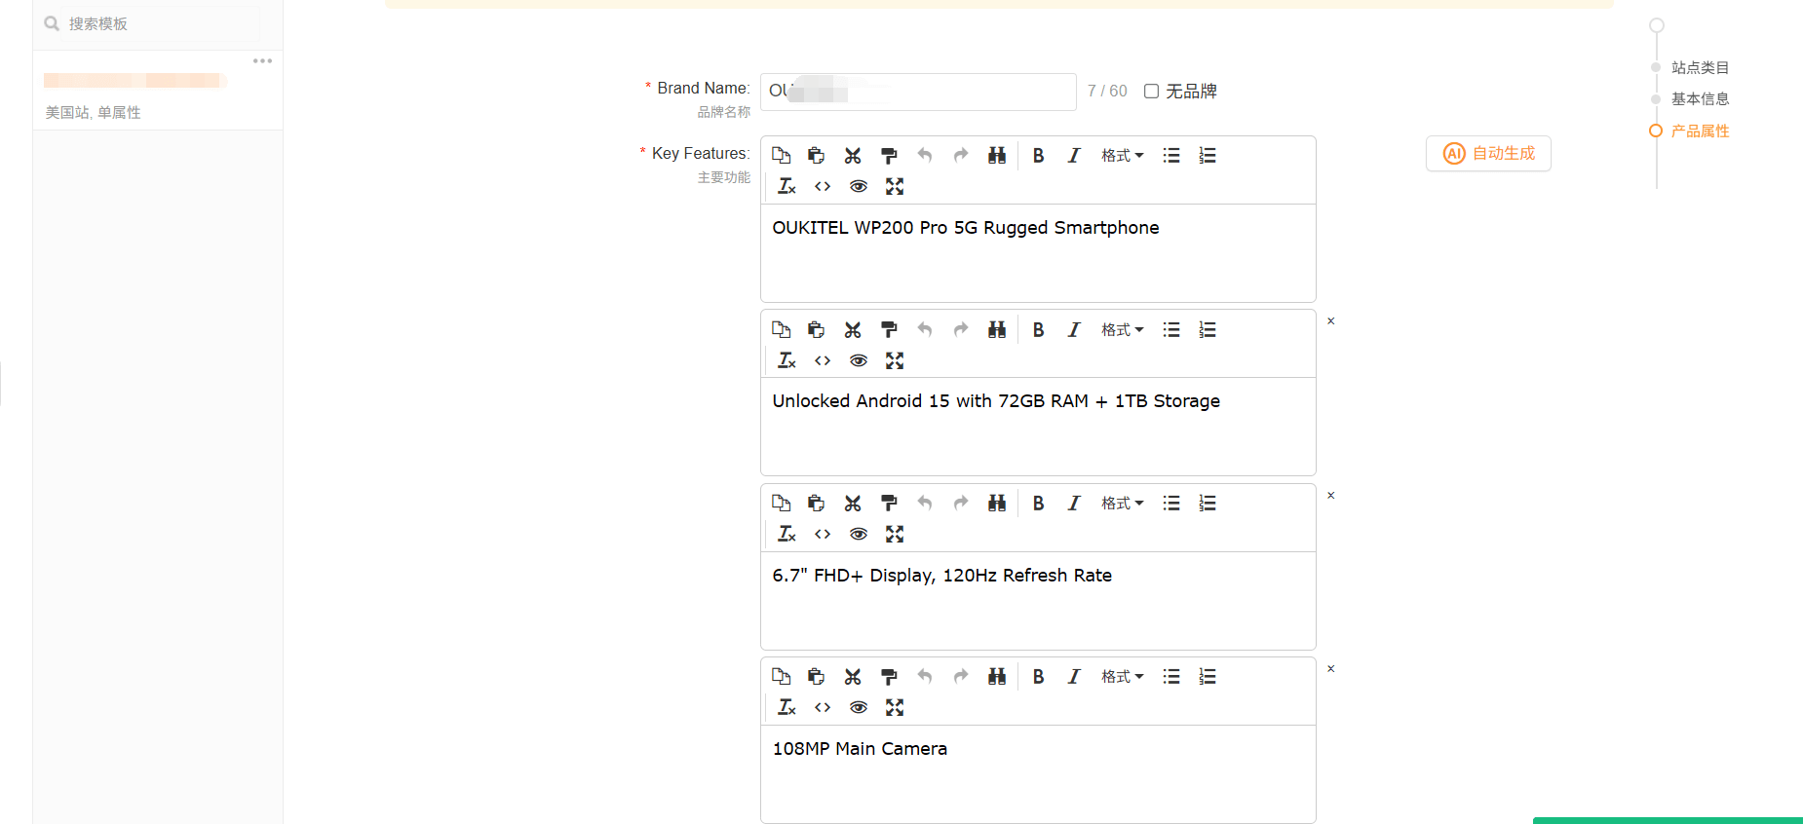Redo in the 6.7" FHD+ Display editor
The width and height of the screenshot is (1803, 824).
point(961,504)
